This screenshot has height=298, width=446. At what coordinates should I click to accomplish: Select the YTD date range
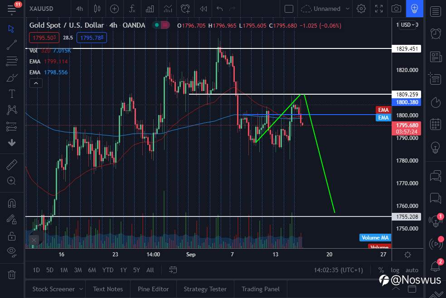pos(108,270)
